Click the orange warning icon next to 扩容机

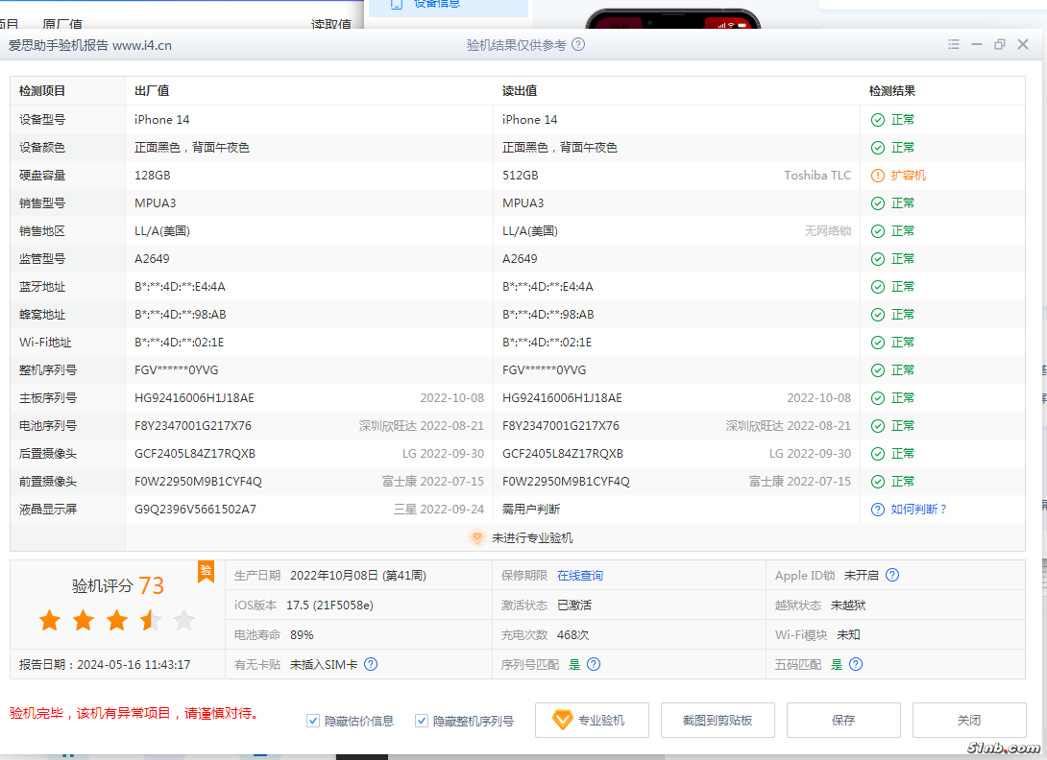(877, 176)
